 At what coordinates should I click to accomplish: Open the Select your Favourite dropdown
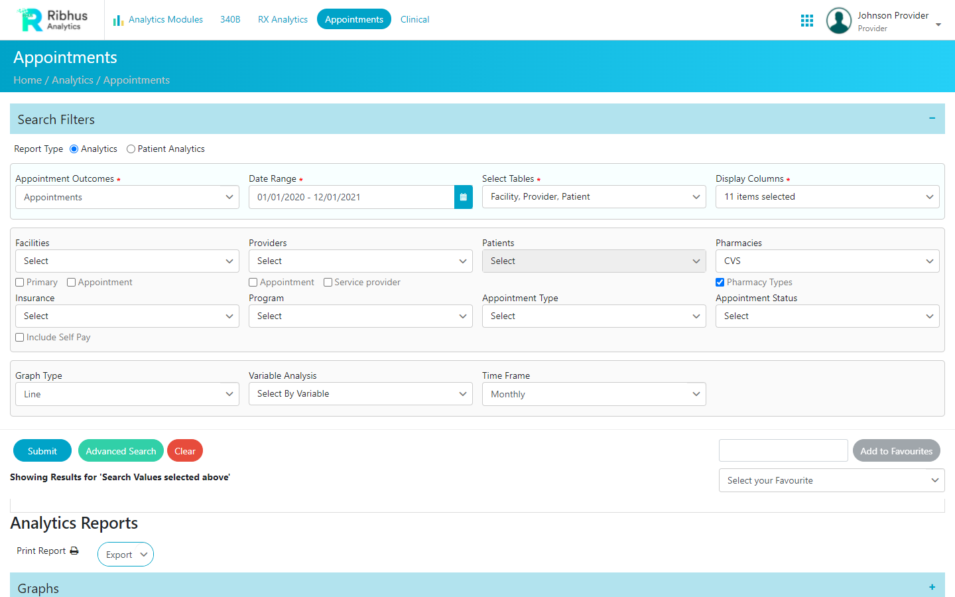point(831,480)
